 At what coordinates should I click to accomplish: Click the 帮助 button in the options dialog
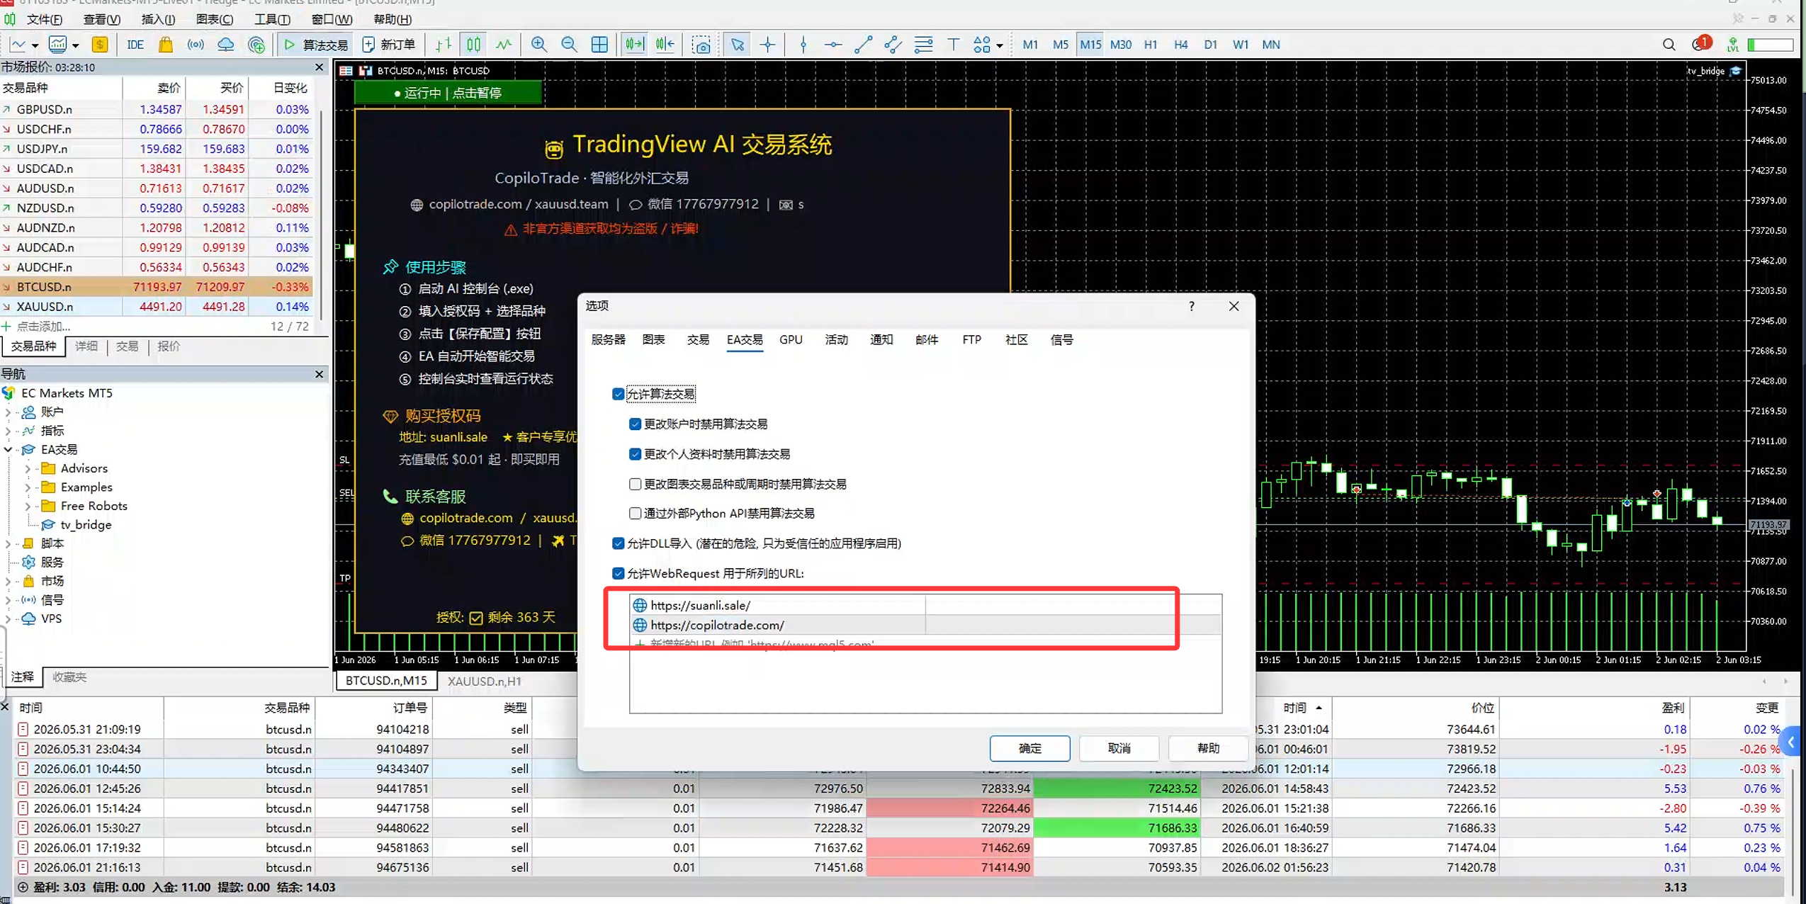coord(1208,748)
